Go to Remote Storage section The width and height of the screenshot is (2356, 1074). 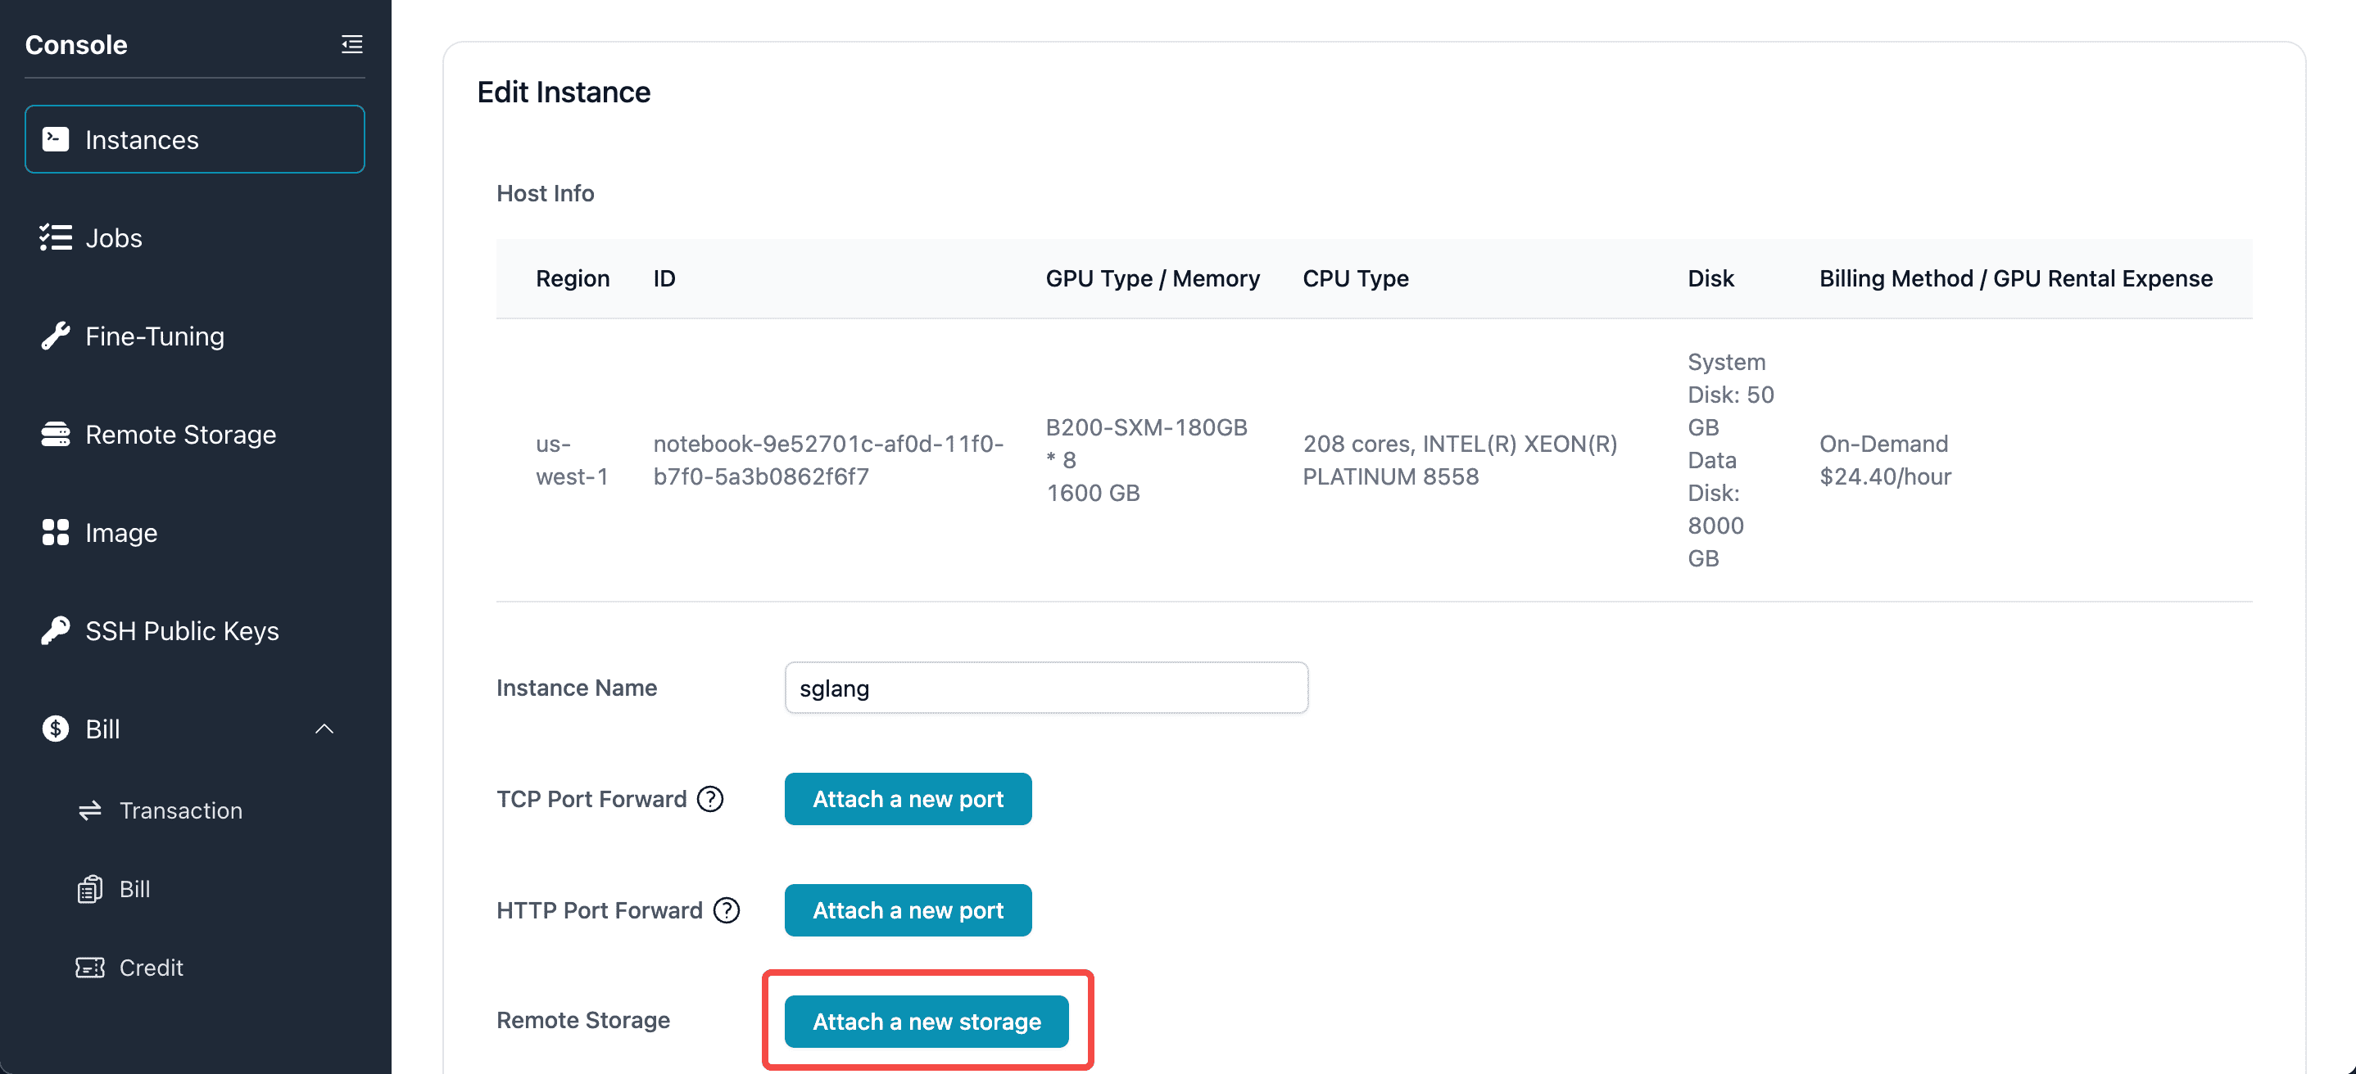pos(180,434)
